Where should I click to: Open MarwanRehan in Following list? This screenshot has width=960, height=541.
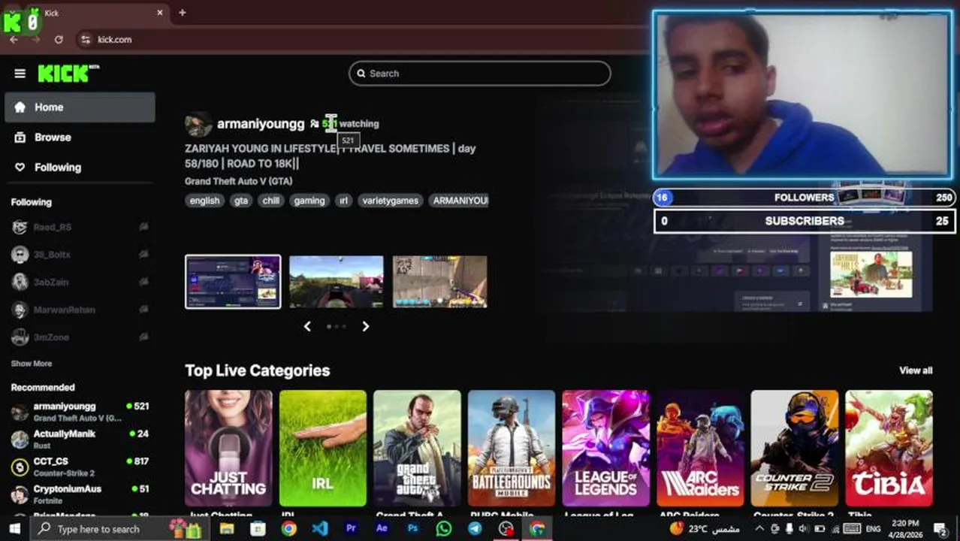[x=80, y=310]
